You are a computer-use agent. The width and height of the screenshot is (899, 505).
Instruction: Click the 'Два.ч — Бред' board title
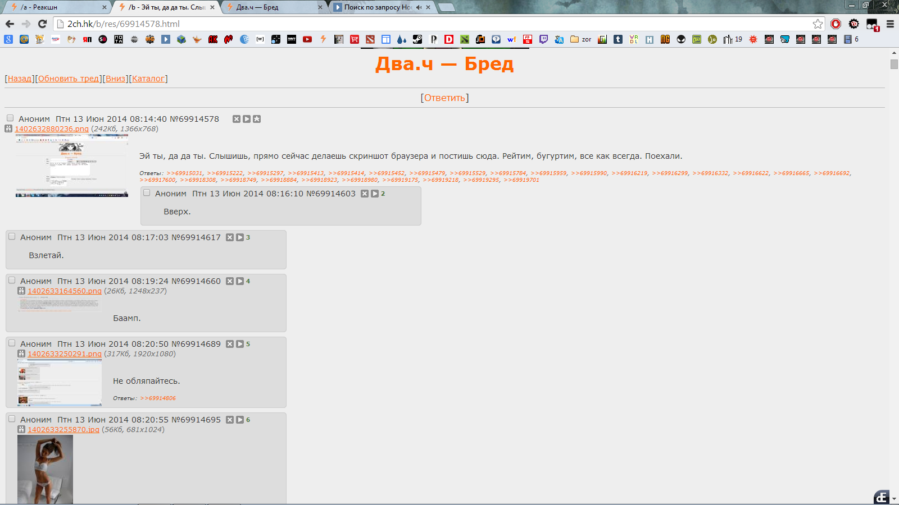point(444,64)
